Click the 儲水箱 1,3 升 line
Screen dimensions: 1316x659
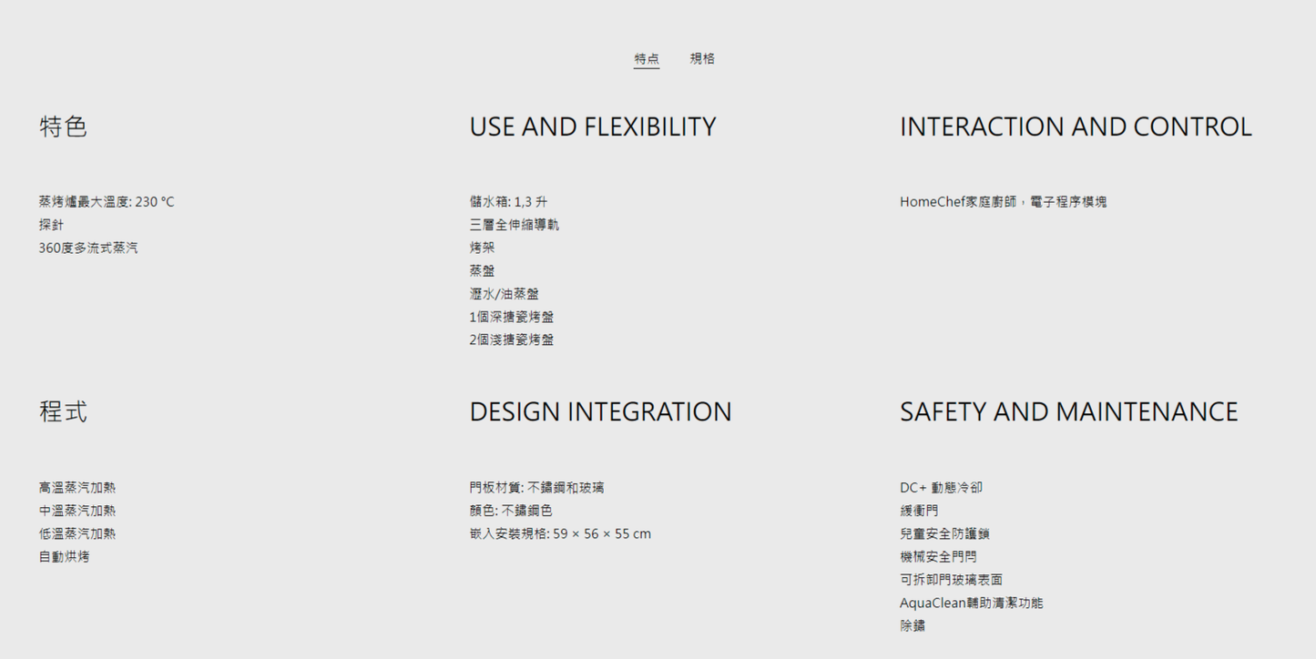508,202
